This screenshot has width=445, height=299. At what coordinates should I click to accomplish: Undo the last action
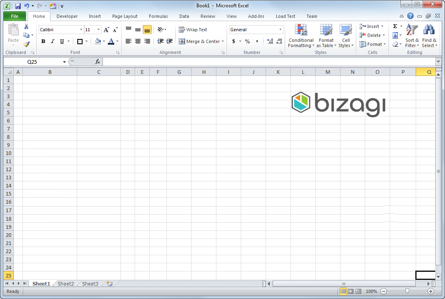click(x=27, y=6)
